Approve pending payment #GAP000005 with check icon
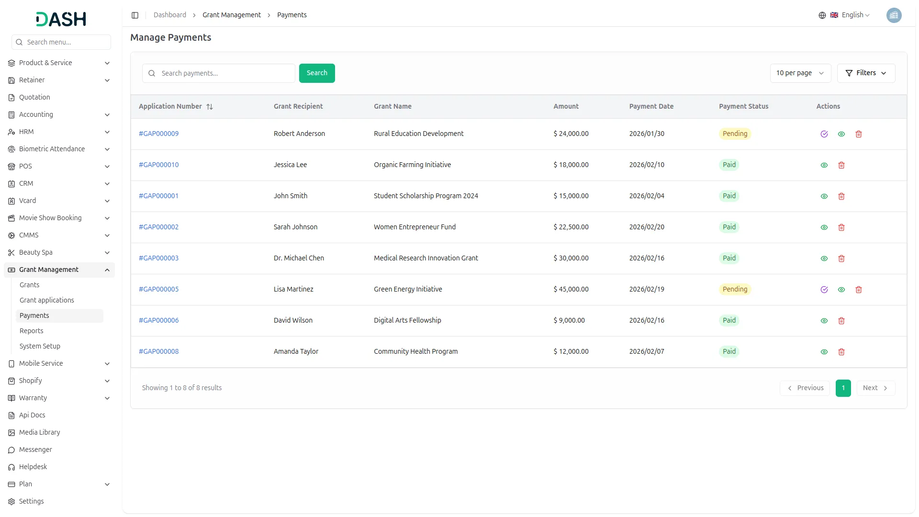 824,290
